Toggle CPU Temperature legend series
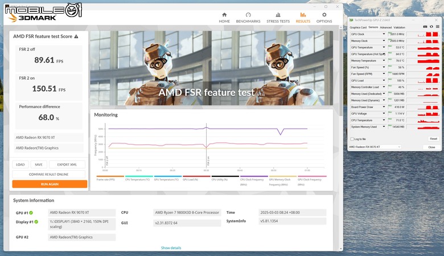The image size is (444, 256). (139, 178)
